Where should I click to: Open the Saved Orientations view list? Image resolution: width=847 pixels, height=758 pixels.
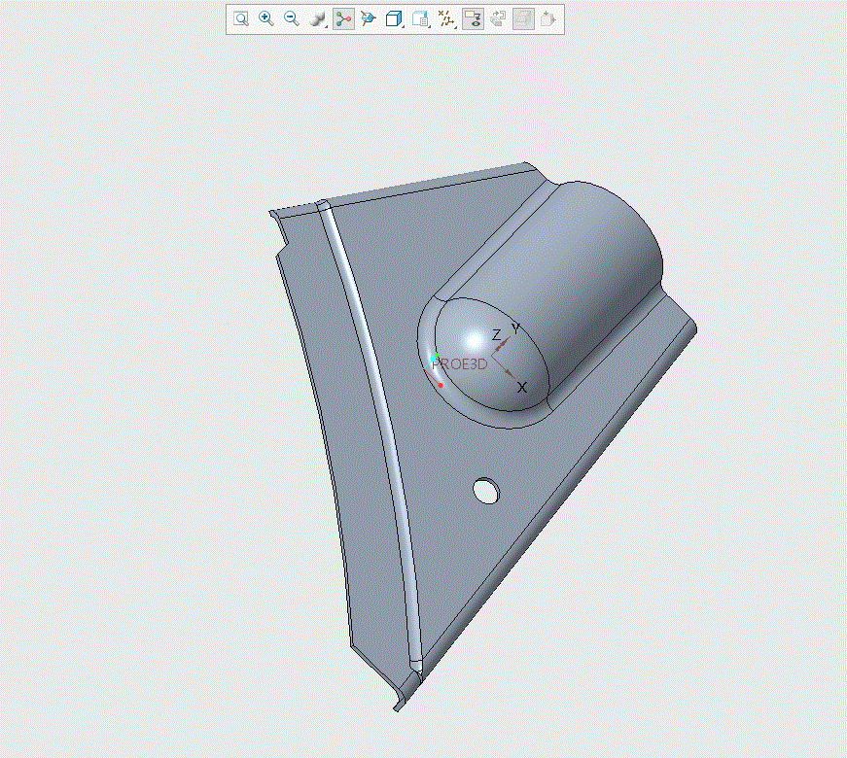(421, 19)
